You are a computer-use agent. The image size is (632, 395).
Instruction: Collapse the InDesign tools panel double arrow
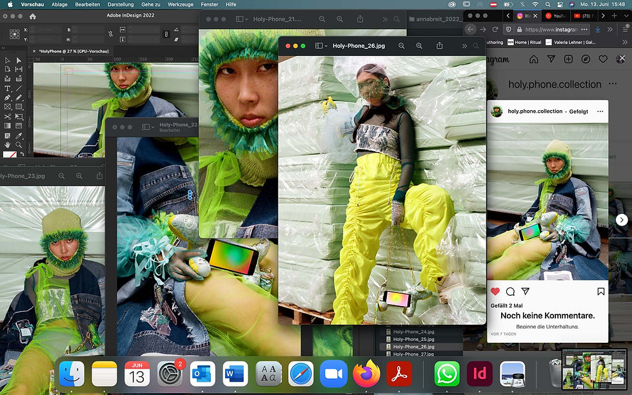(3, 48)
